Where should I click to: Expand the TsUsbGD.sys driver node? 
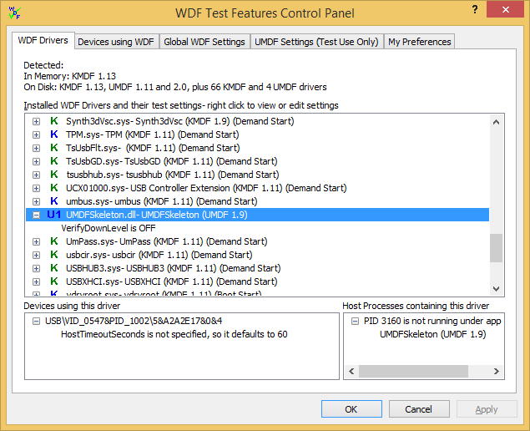[x=36, y=162]
